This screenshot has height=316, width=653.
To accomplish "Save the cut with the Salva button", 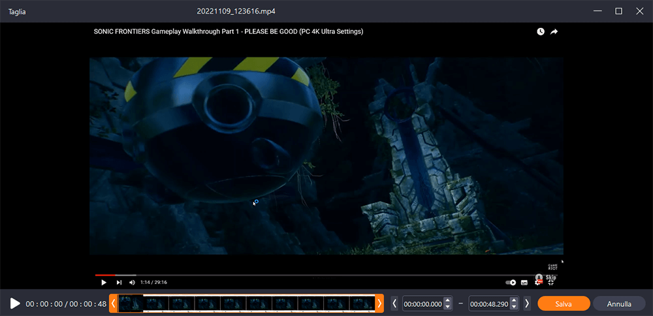I will coord(564,304).
